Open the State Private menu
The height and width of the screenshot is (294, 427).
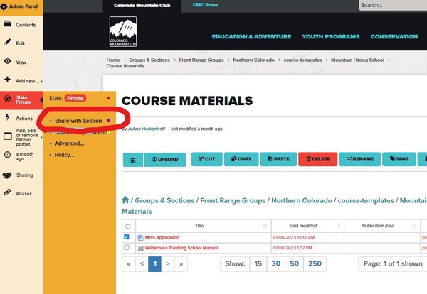coord(21,99)
